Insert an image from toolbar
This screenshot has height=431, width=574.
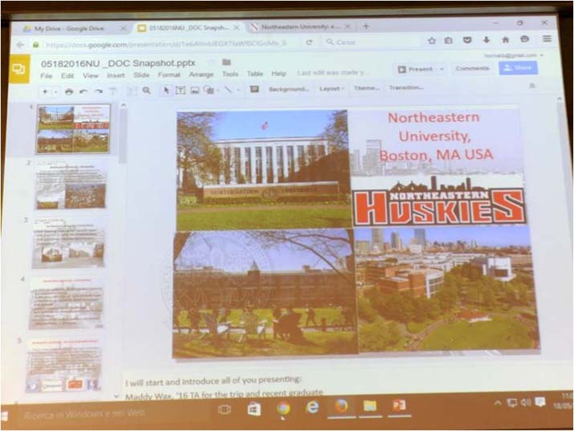click(195, 90)
